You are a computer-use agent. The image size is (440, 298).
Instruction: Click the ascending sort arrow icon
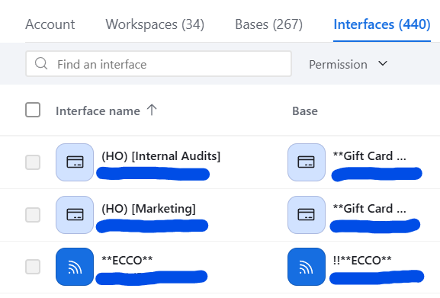click(x=152, y=110)
